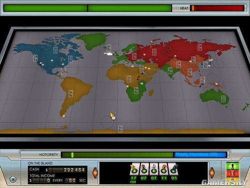Switch to yellow hiding activity mode

232,180
